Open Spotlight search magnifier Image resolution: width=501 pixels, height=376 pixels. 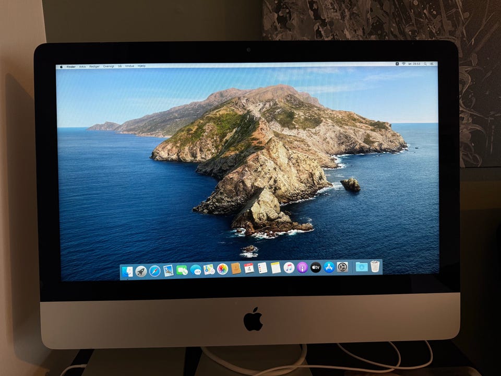pyautogui.click(x=425, y=64)
